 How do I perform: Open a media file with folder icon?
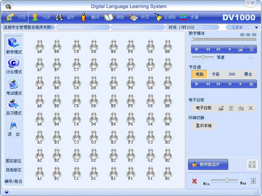(x=240, y=49)
